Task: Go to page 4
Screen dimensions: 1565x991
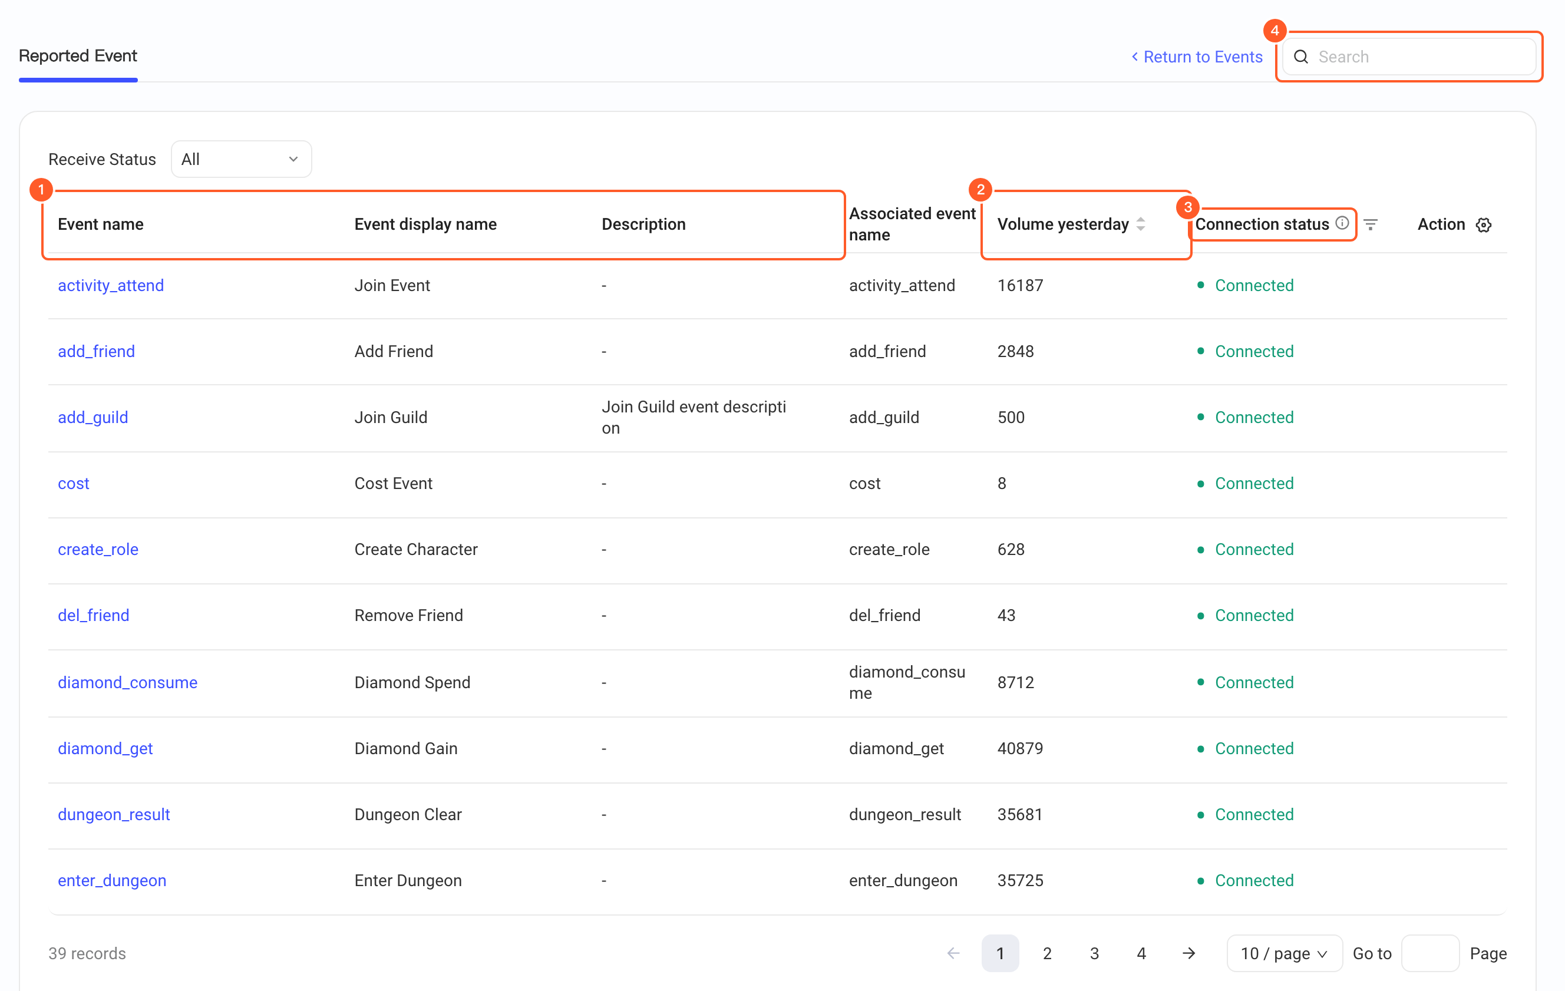Action: point(1141,953)
